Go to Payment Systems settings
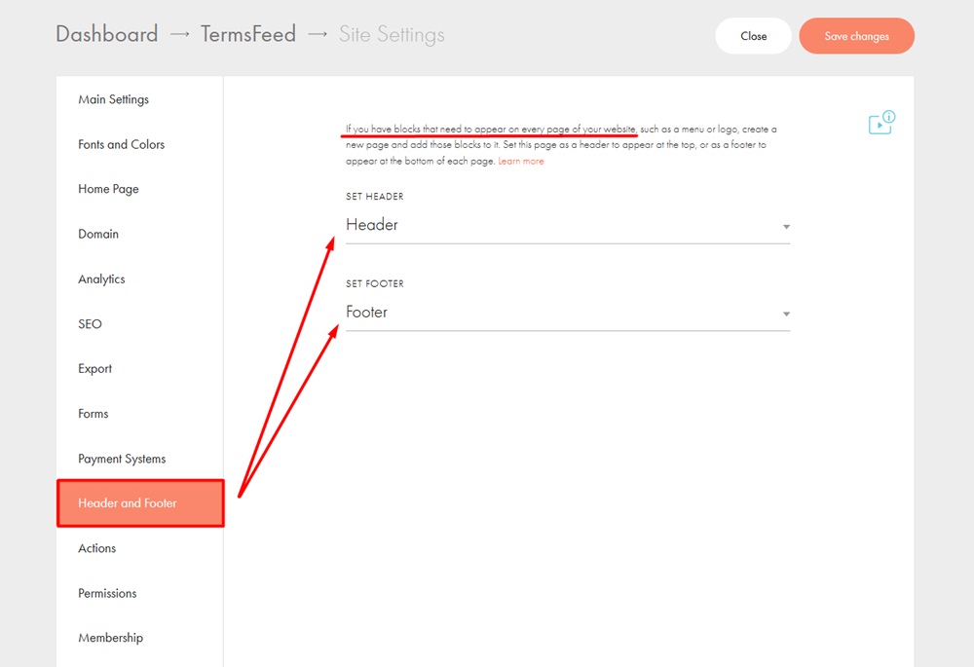This screenshot has width=974, height=667. point(122,459)
